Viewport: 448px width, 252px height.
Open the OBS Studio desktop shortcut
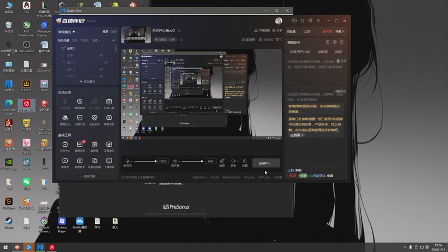point(26,46)
